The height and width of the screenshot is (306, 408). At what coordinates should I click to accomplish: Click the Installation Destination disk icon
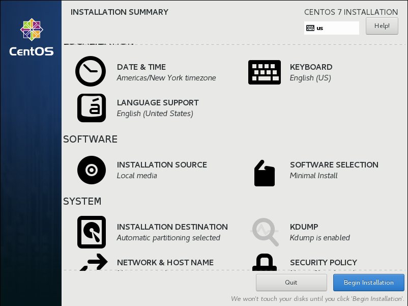92,232
